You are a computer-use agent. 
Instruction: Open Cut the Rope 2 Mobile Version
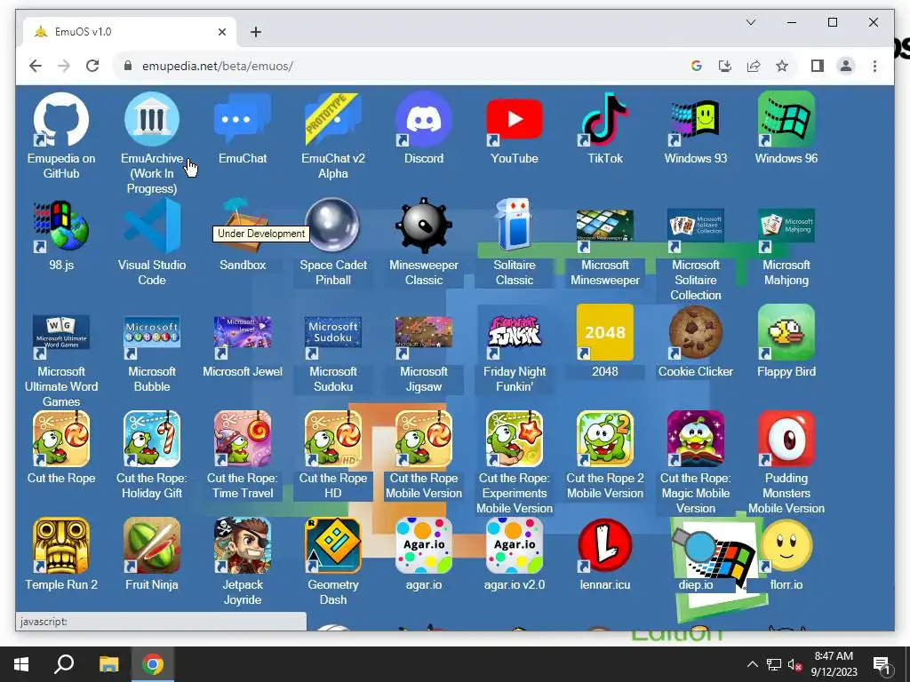pos(604,439)
